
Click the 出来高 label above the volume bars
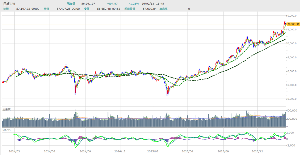[6, 109]
